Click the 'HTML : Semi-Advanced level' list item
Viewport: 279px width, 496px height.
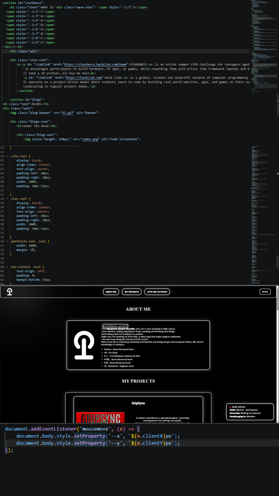click(x=118, y=359)
